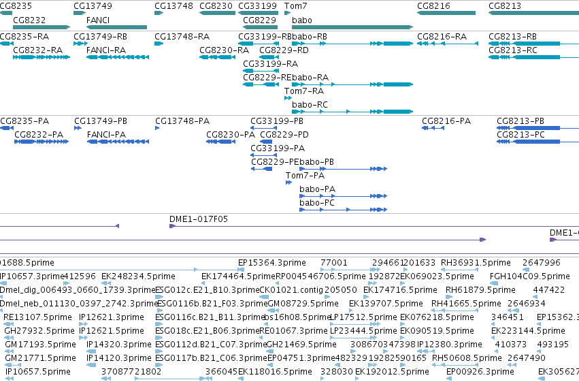Click the CG8216 gene label
This screenshot has width=579, height=382.
(x=433, y=6)
